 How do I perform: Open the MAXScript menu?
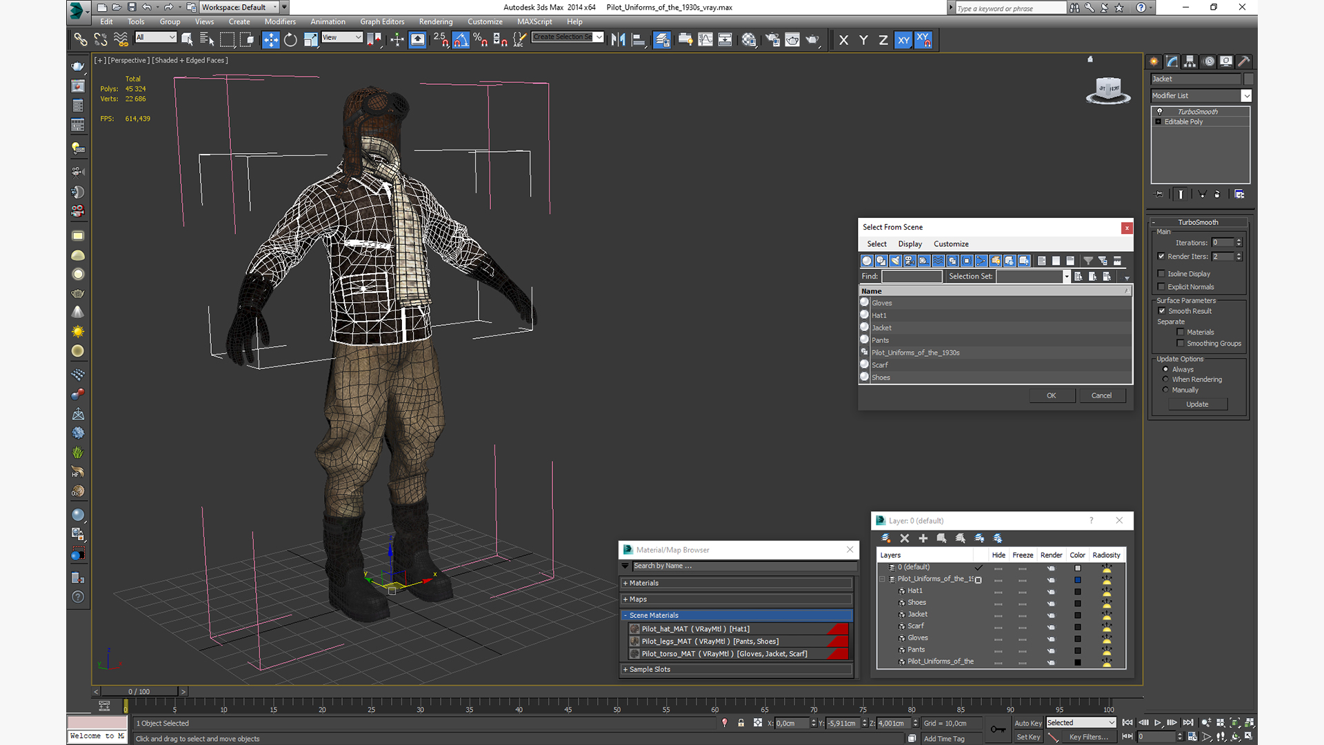pyautogui.click(x=534, y=21)
